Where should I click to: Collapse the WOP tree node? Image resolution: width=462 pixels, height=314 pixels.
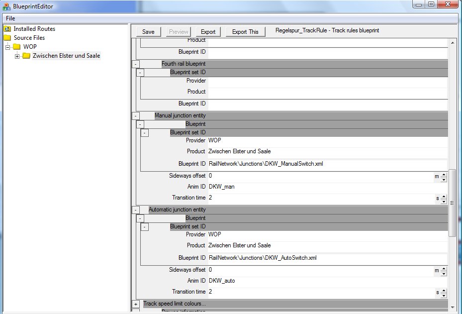8,47
